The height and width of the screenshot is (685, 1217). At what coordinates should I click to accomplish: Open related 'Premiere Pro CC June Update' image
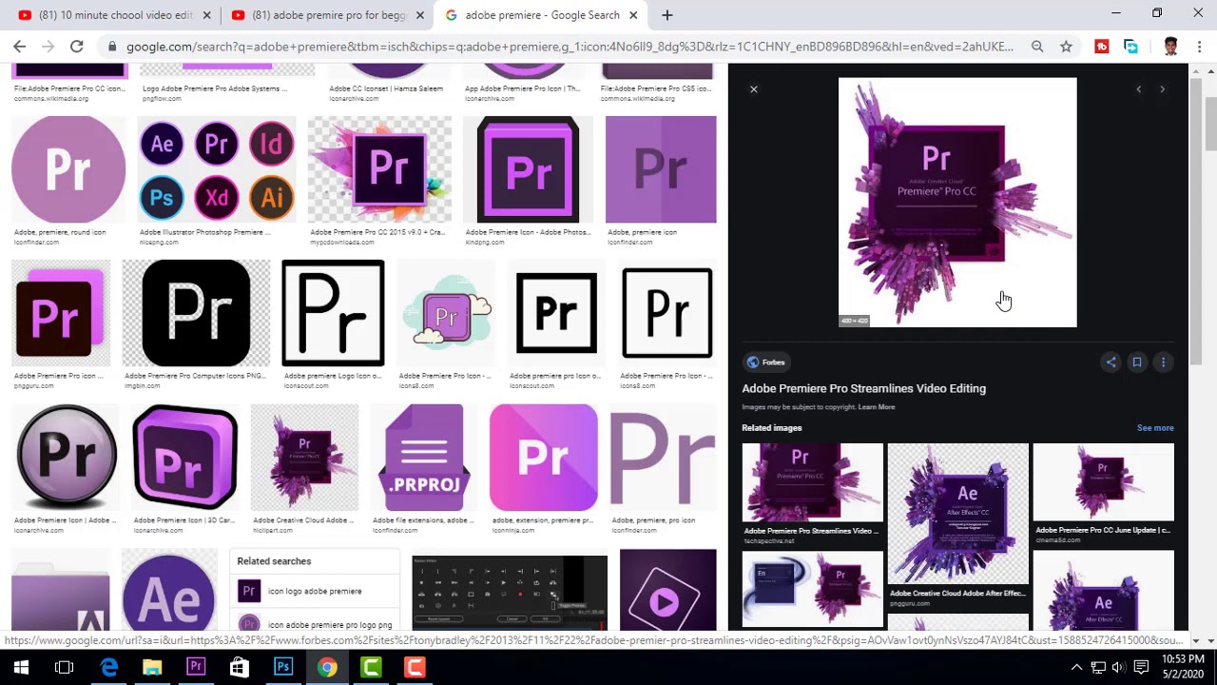click(x=1103, y=482)
